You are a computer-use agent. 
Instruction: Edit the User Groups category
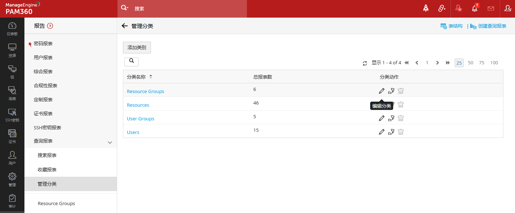pos(382,118)
